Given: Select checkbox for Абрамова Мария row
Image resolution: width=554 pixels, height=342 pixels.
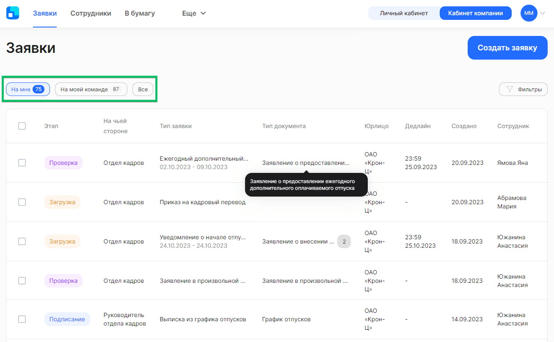Looking at the screenshot, I should [22, 202].
